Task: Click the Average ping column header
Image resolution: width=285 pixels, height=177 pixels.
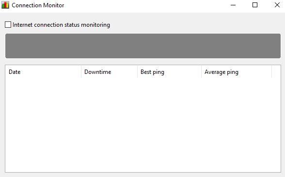Action: pos(237,72)
